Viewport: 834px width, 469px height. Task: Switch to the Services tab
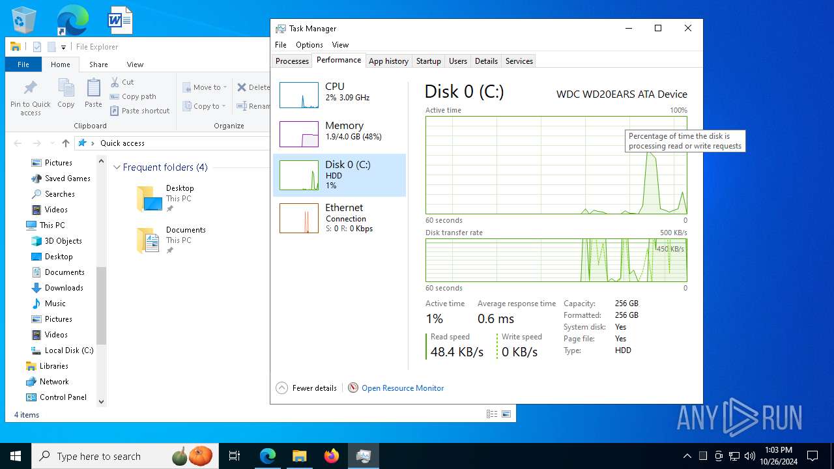pos(519,61)
